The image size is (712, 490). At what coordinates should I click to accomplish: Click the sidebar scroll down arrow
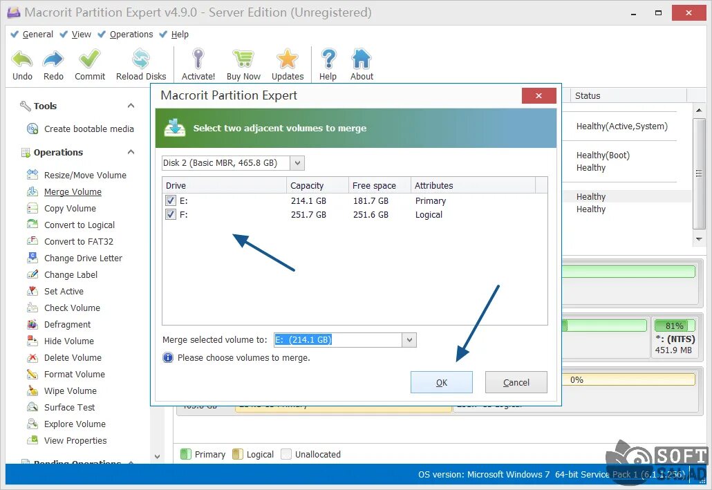click(x=157, y=456)
